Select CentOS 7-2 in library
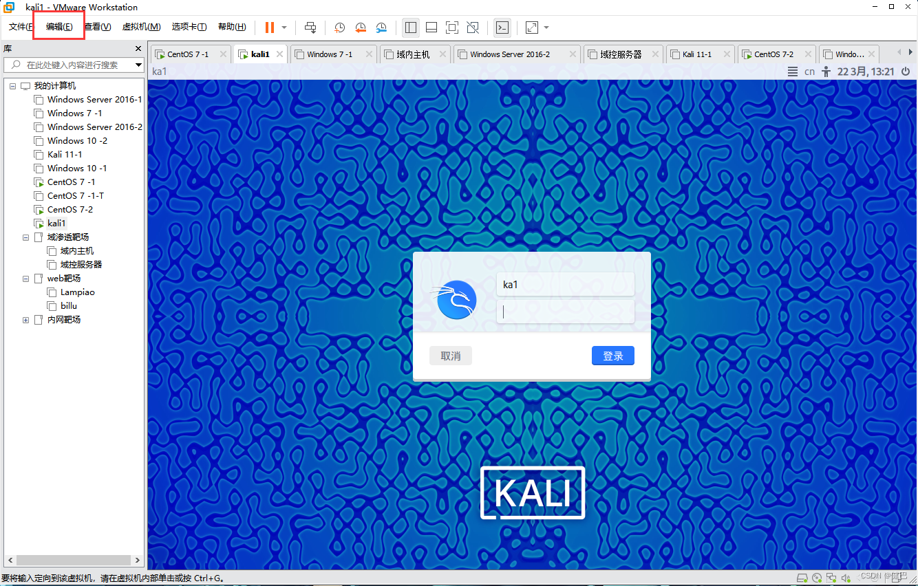The image size is (918, 586). [x=70, y=210]
